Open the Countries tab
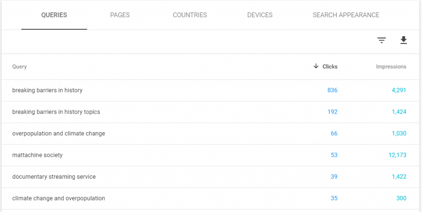This screenshot has width=422, height=212. [190, 15]
